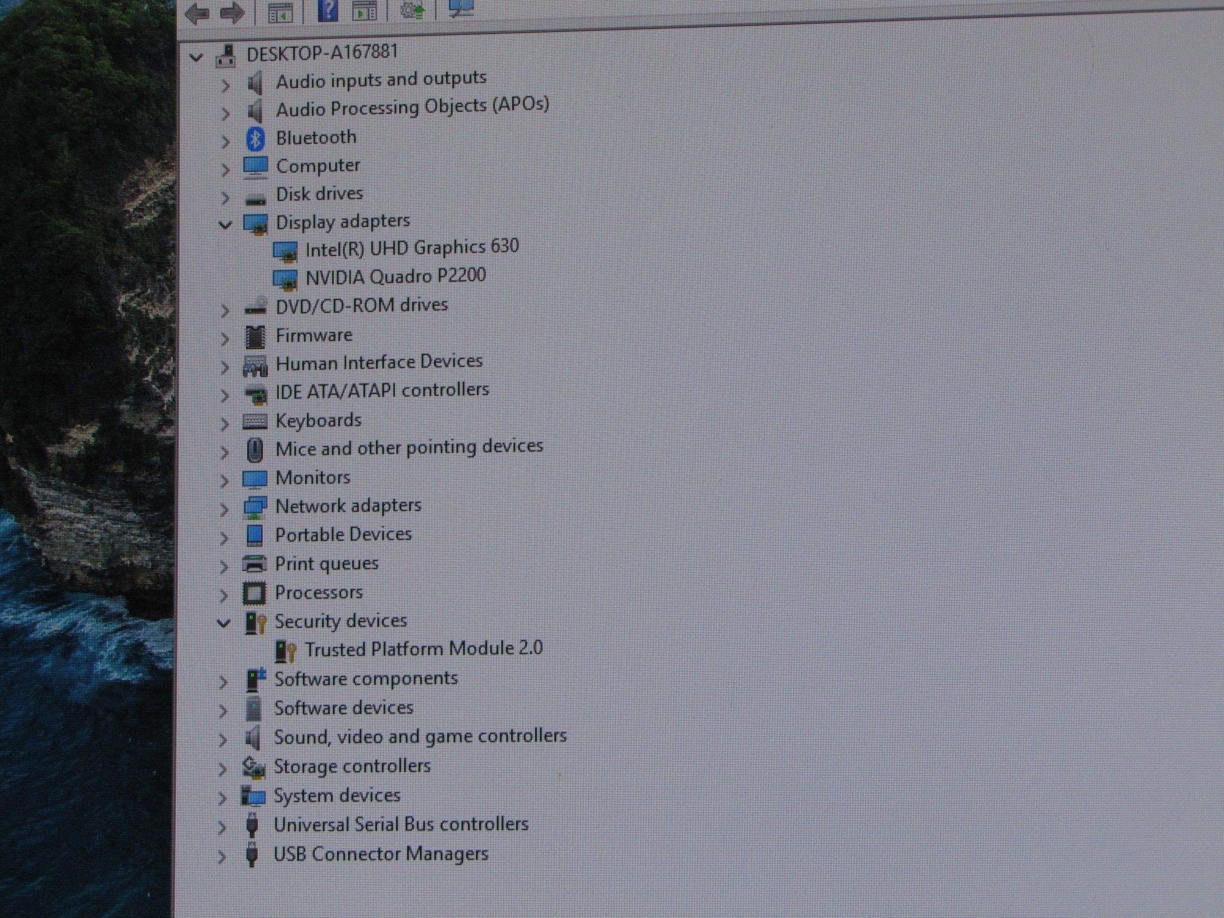
Task: Expand the Disk drives category
Action: [225, 197]
